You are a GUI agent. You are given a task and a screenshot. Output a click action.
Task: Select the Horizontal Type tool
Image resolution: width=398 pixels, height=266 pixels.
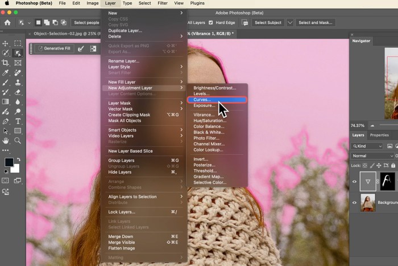pos(18,121)
